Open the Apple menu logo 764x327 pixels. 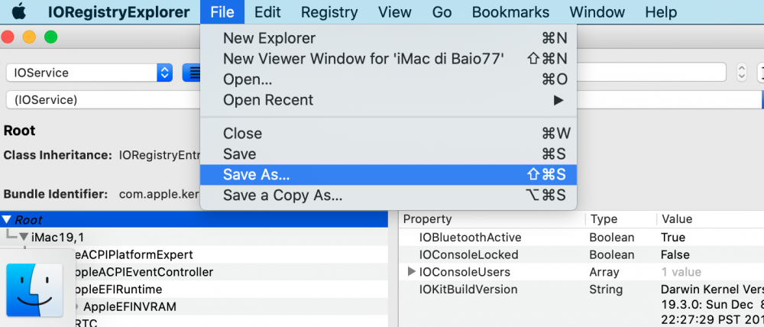(18, 11)
